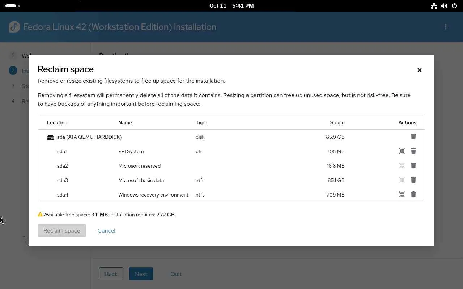Click the Location column header
This screenshot has width=463, height=289.
point(57,122)
